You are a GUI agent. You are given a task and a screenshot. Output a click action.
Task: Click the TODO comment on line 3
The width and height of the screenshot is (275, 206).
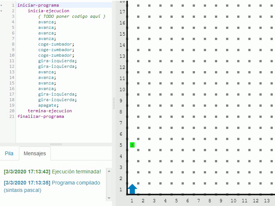click(x=72, y=16)
